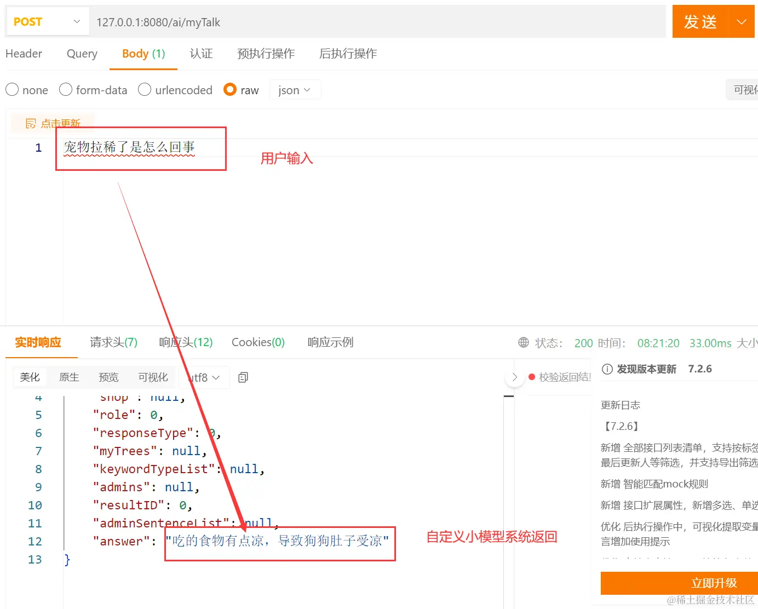The height and width of the screenshot is (609, 758).
Task: Switch response view to 预览
Action: tap(108, 377)
